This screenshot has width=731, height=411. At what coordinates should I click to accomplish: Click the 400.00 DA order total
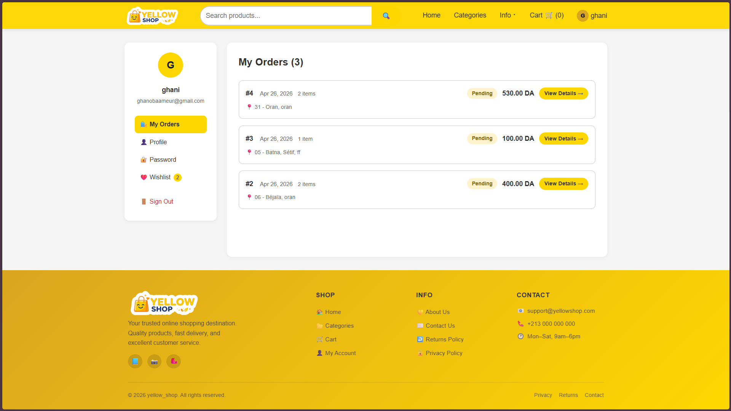click(518, 184)
